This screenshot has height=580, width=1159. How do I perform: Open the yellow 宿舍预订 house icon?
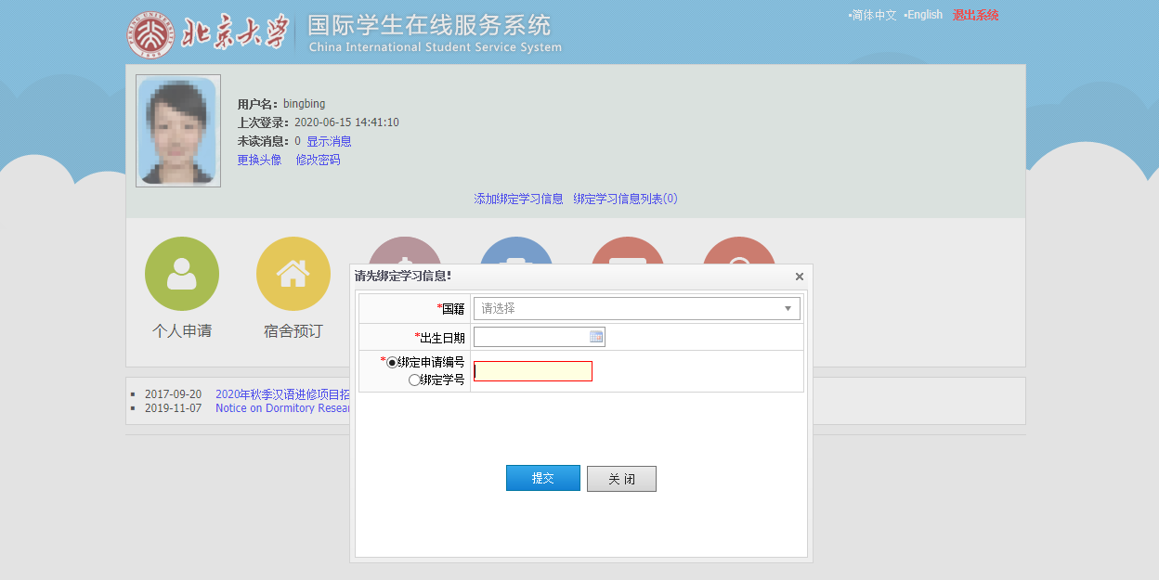coord(293,274)
